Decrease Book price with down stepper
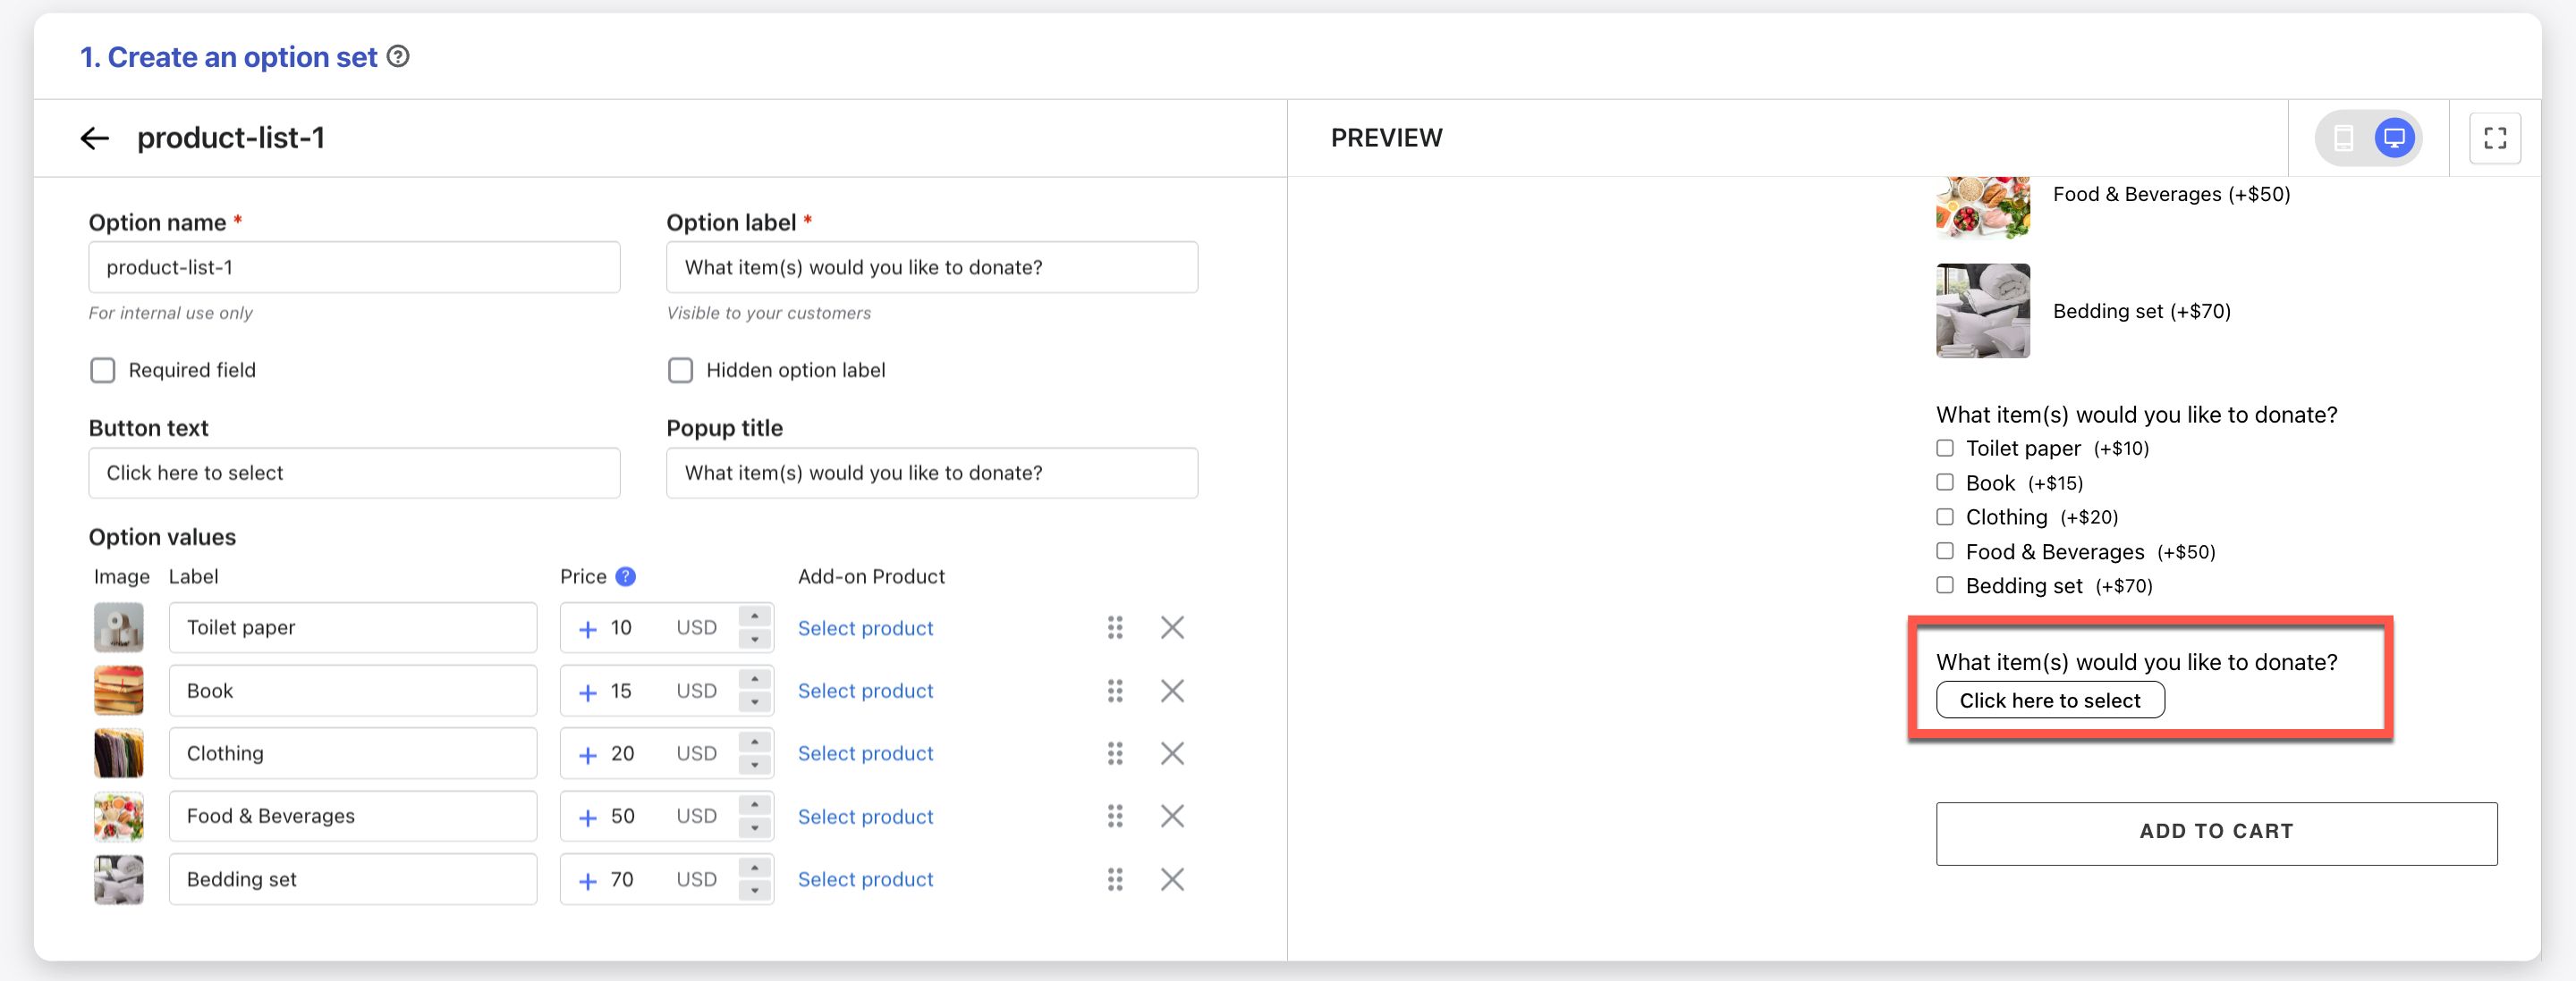 [755, 702]
